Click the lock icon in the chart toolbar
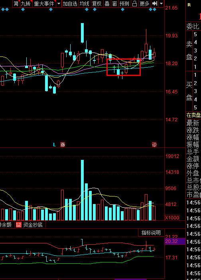This screenshot has height=280, width=201. pos(134,4)
